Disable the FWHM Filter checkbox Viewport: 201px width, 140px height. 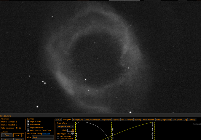(28, 124)
